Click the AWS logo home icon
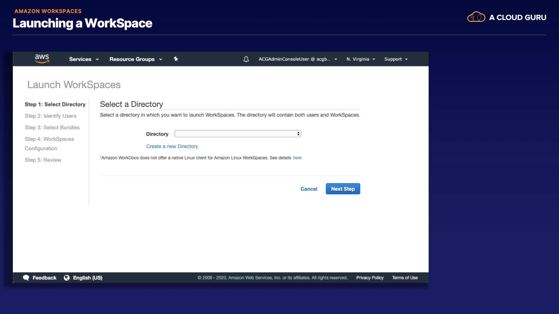559x314 pixels. (42, 59)
